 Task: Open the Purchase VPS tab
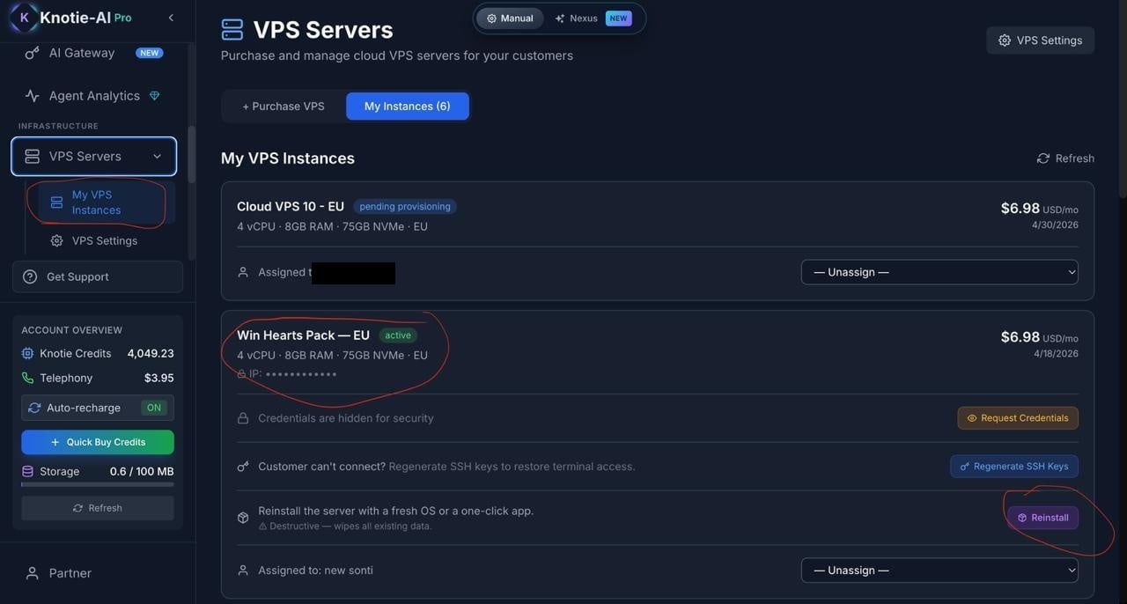[284, 107]
